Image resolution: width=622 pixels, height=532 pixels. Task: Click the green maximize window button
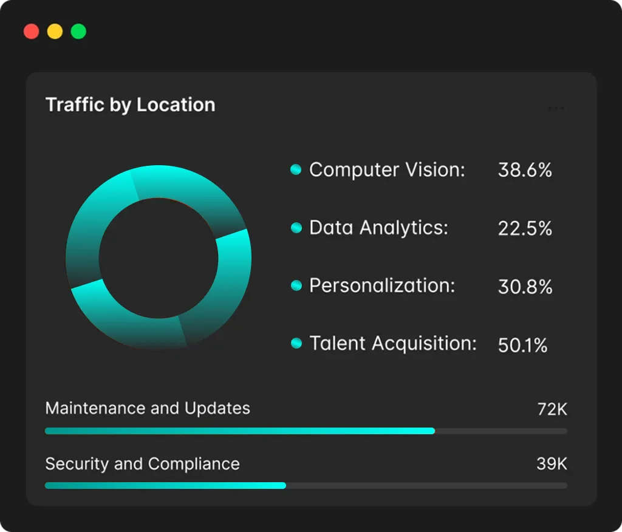click(78, 32)
